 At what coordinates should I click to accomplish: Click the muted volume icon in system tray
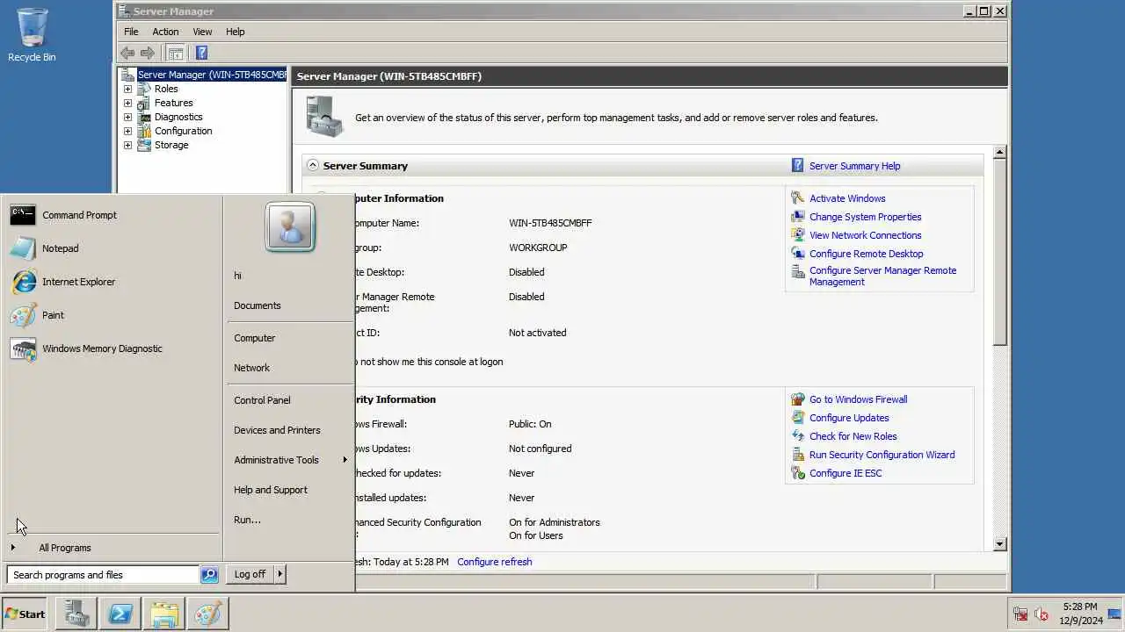[1042, 614]
